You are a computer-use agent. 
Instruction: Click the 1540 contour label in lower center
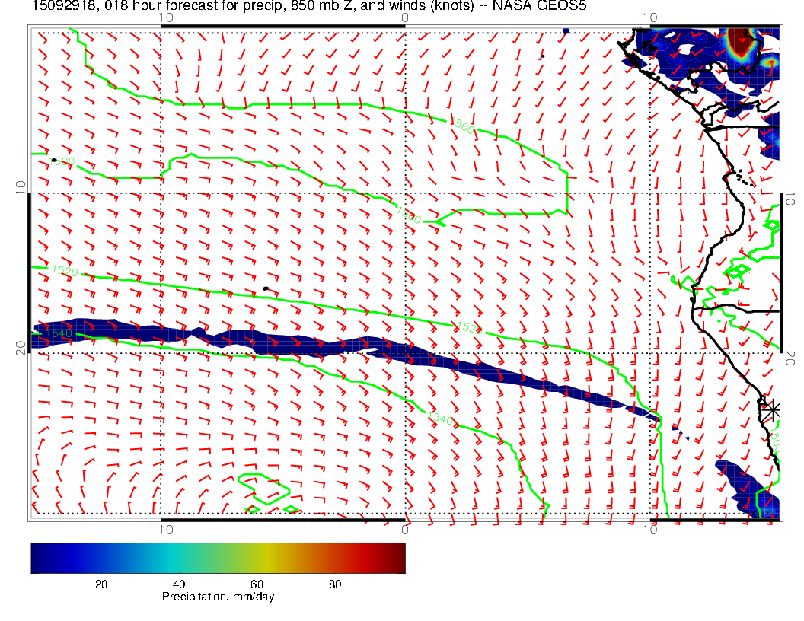click(439, 419)
